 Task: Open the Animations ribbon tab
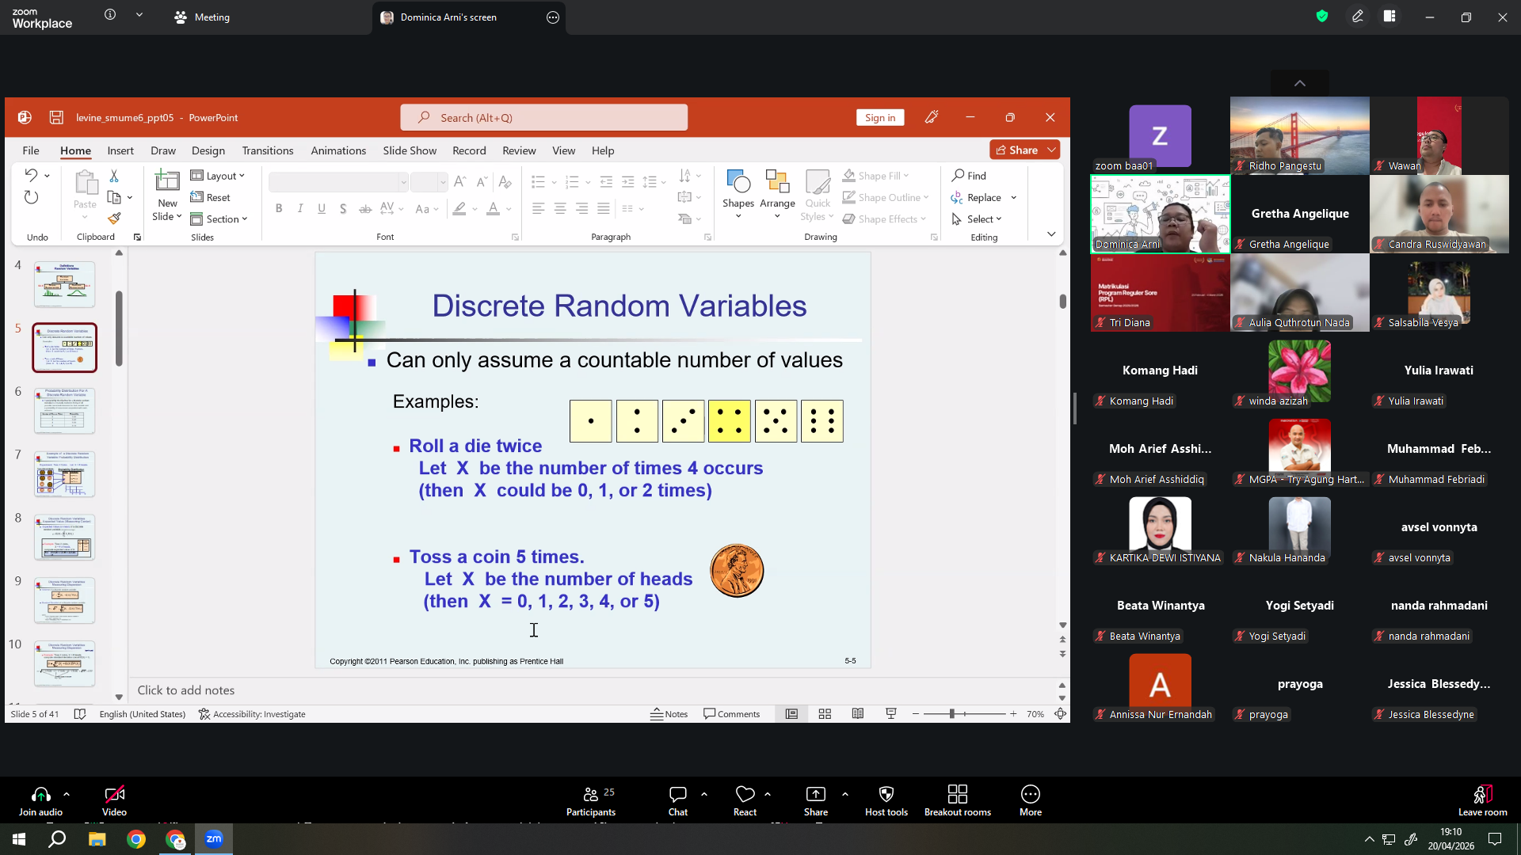338,150
